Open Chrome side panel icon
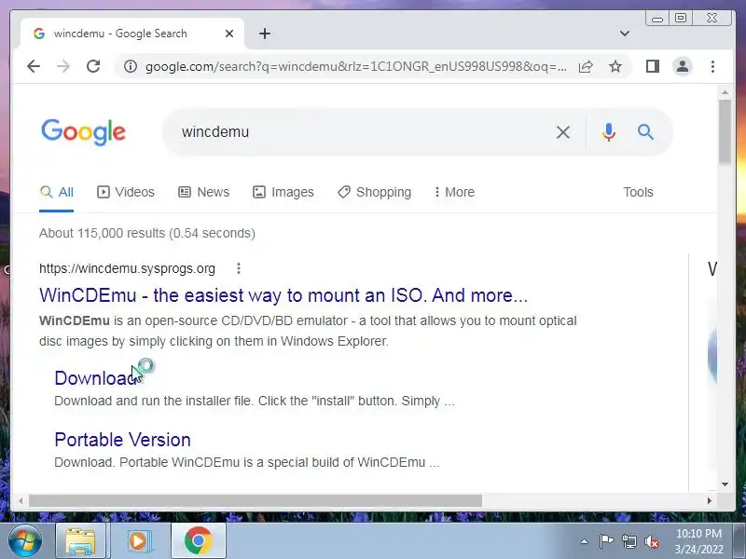The image size is (746, 559). tap(652, 66)
